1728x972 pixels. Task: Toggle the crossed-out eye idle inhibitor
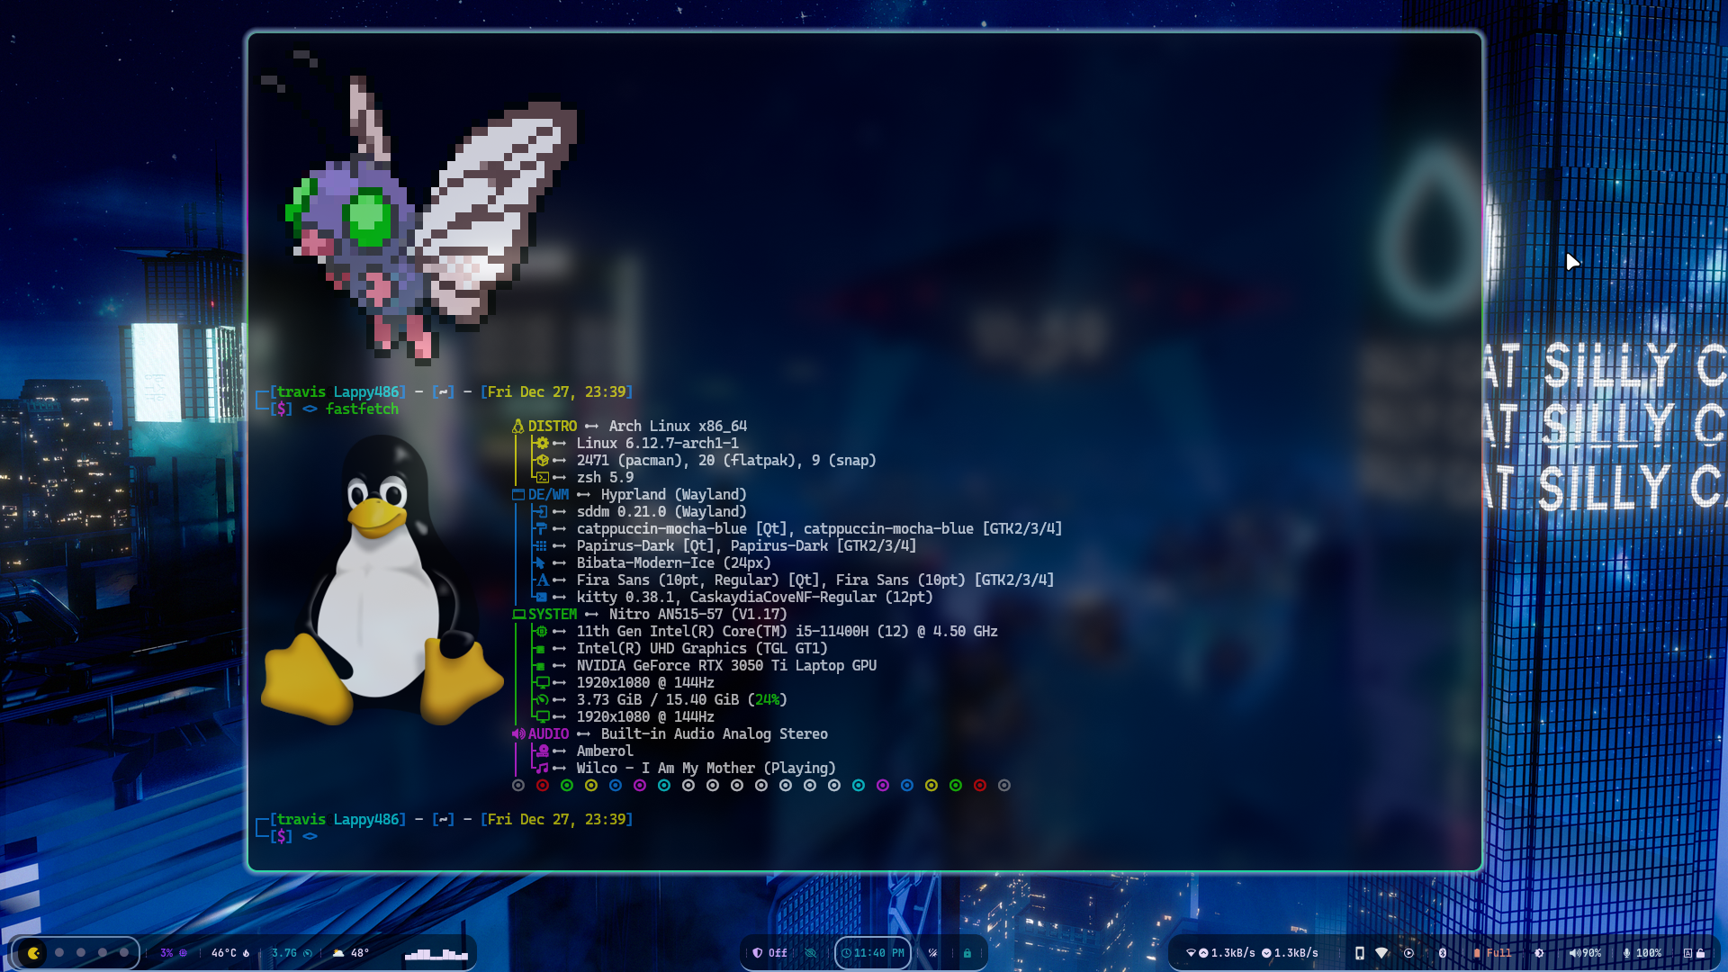coord(811,953)
